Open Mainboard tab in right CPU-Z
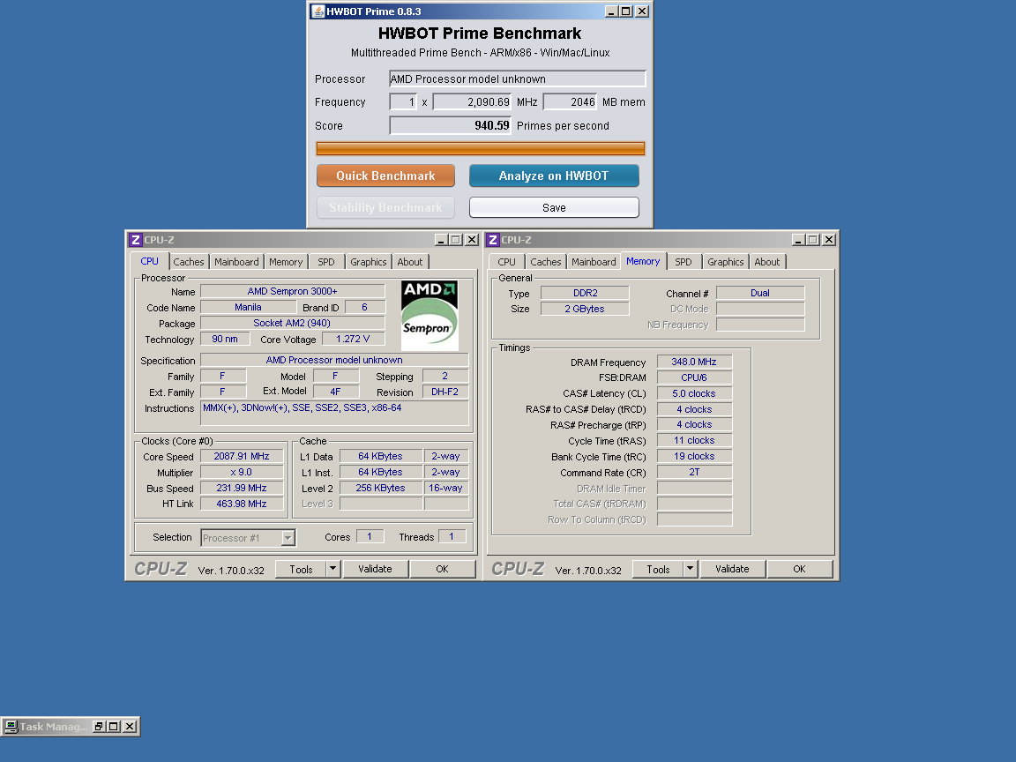 coord(594,262)
